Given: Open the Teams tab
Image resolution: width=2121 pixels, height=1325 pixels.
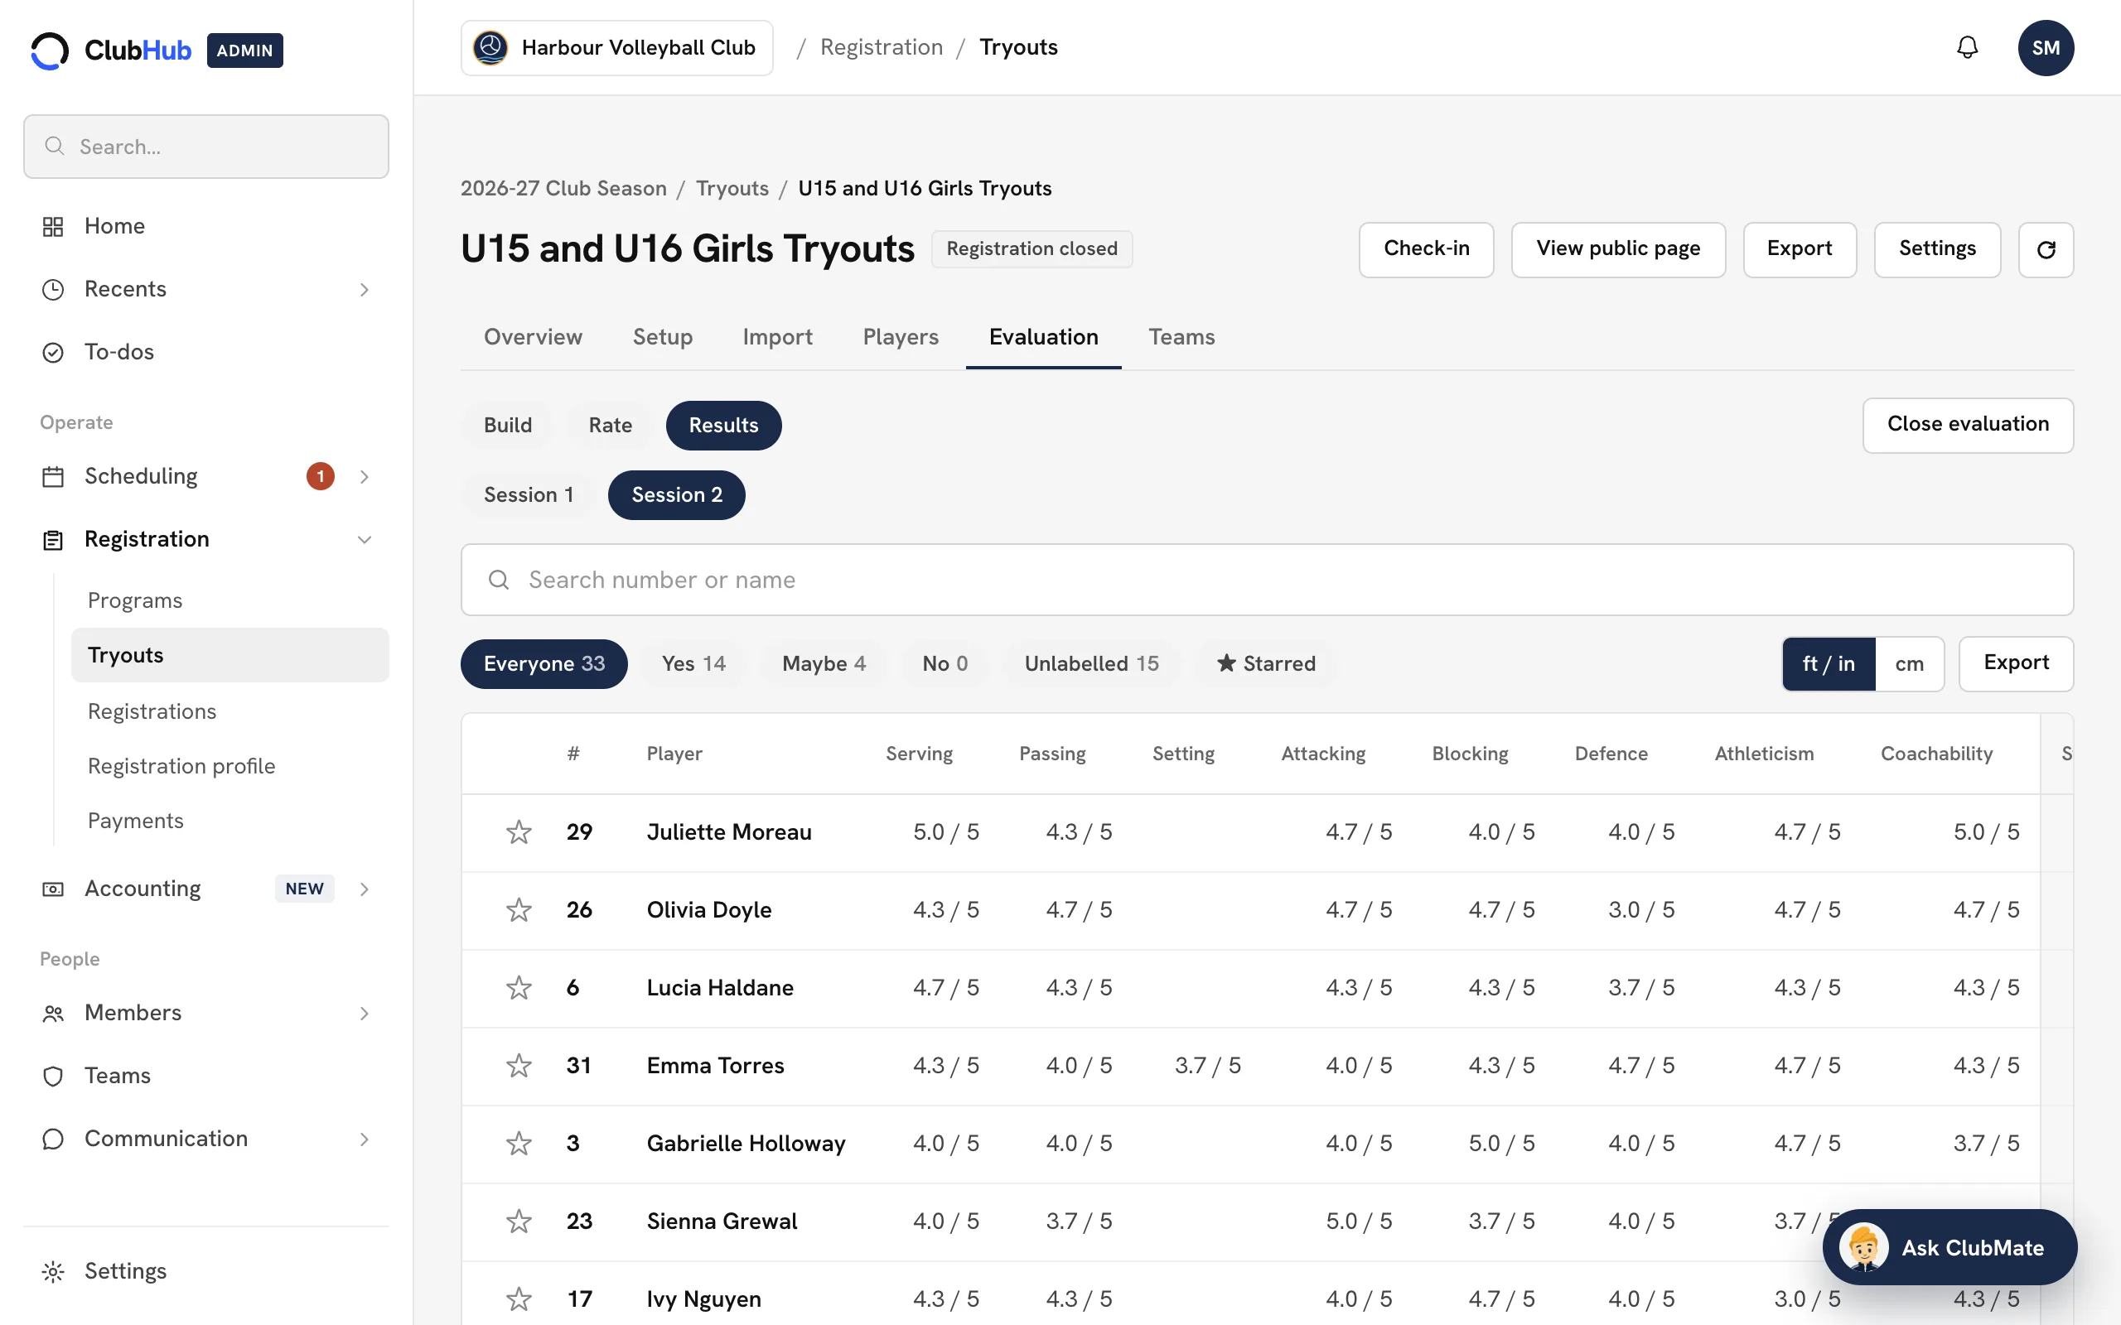Looking at the screenshot, I should pos(1181,337).
